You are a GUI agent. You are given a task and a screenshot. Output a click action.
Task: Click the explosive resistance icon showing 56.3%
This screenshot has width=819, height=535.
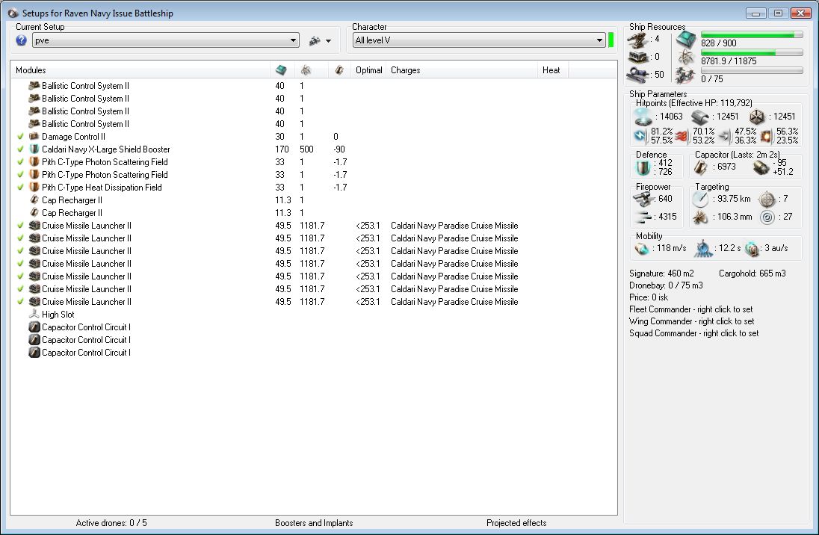766,136
